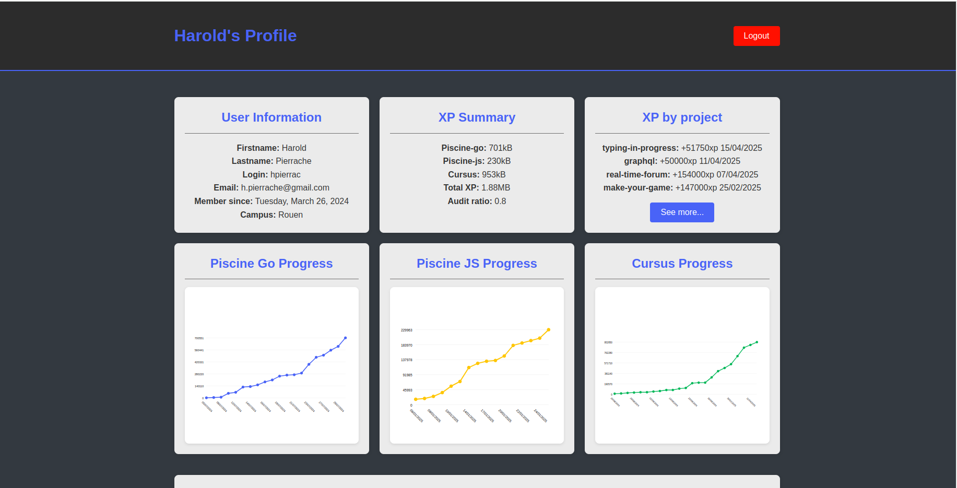This screenshot has height=488, width=957.
Task: Click the make-your-game project entry
Action: (682, 188)
